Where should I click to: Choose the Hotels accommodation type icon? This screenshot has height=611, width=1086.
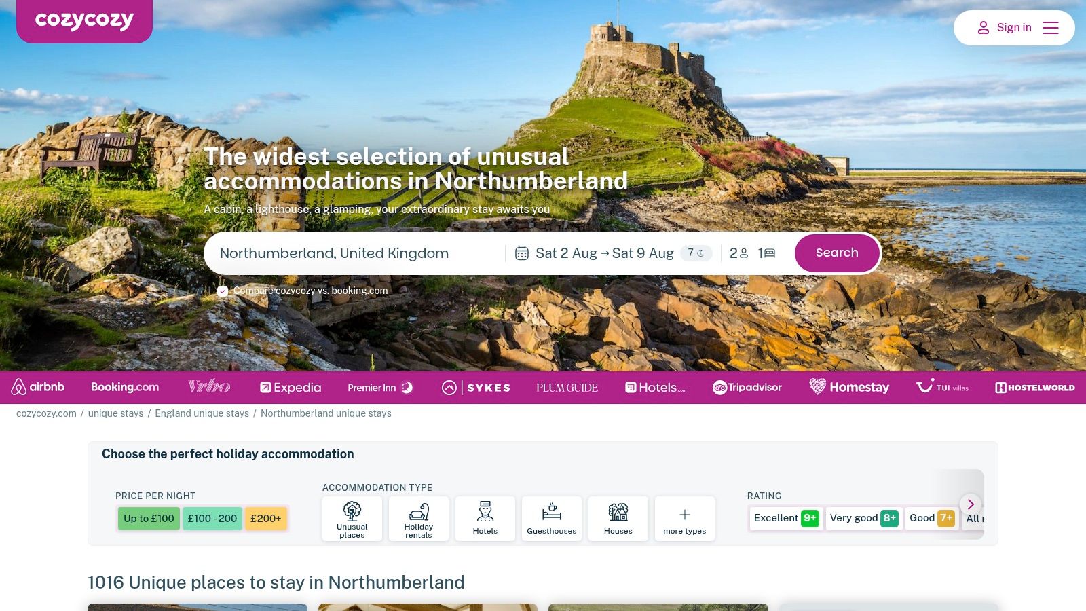click(485, 511)
